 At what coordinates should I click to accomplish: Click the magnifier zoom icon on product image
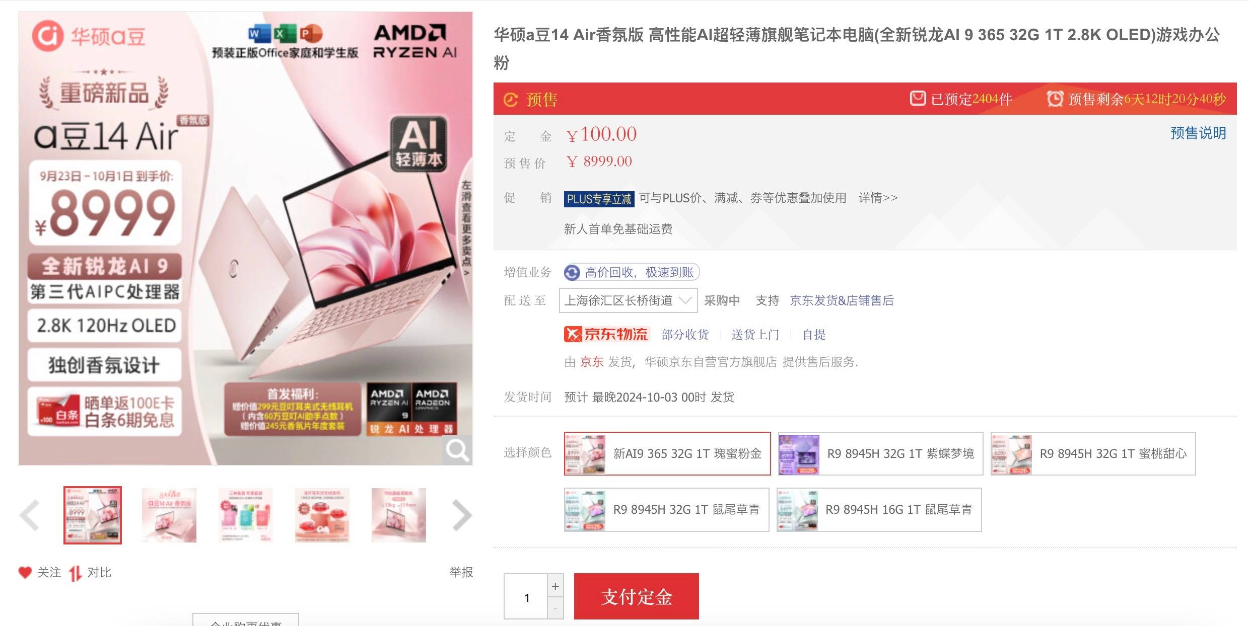[x=457, y=450]
